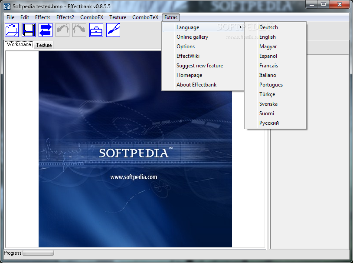Click the toolbox briefcase icon
The height and width of the screenshot is (263, 353).
[x=96, y=30]
